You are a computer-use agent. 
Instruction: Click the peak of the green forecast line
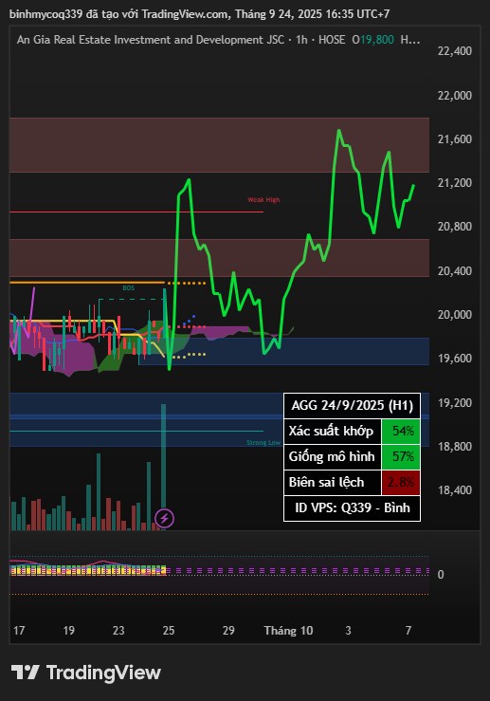click(x=339, y=130)
